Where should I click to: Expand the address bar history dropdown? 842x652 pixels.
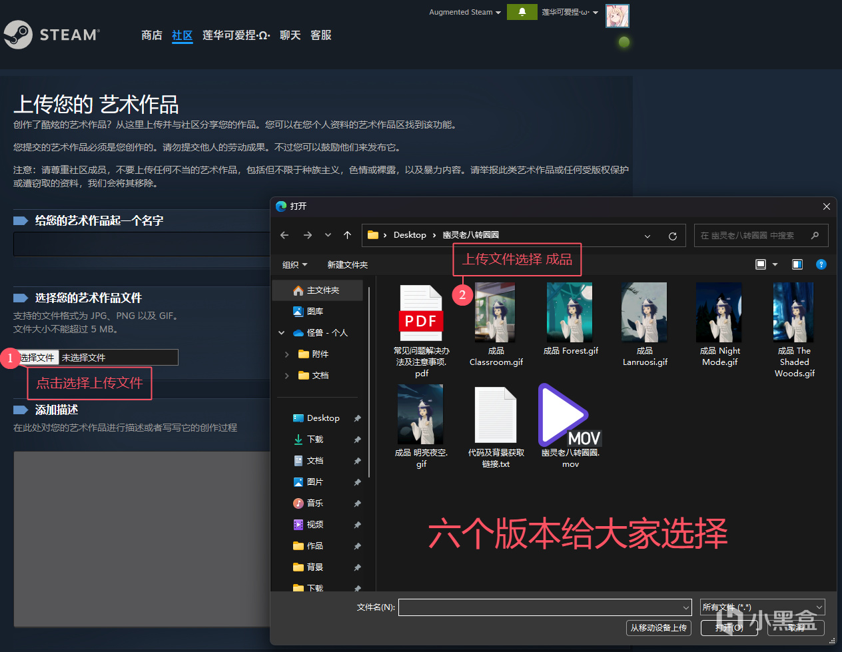point(647,236)
